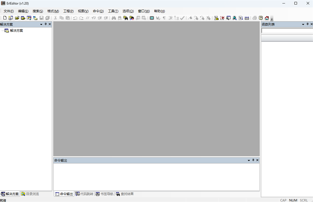Open a file with the yellow folder icon
The width and height of the screenshot is (313, 202).
tap(17, 18)
